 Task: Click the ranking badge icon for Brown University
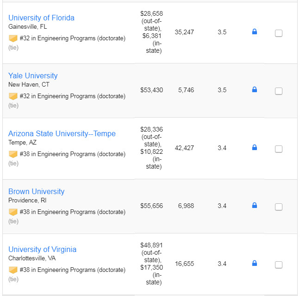click(13, 212)
